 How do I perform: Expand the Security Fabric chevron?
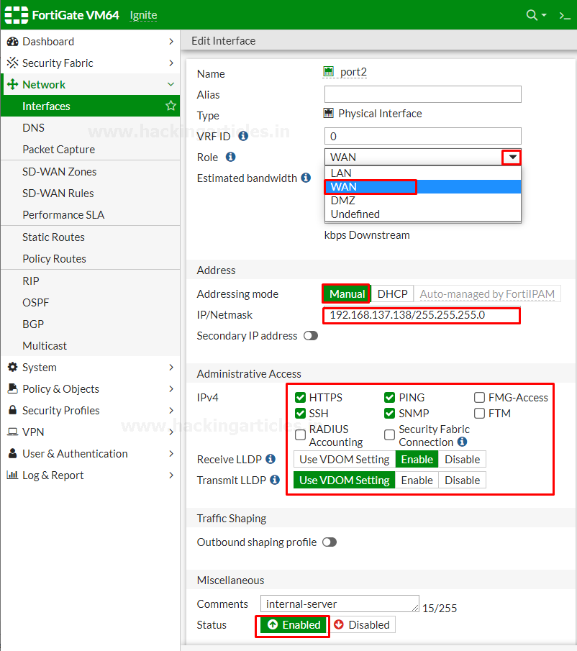pos(171,63)
